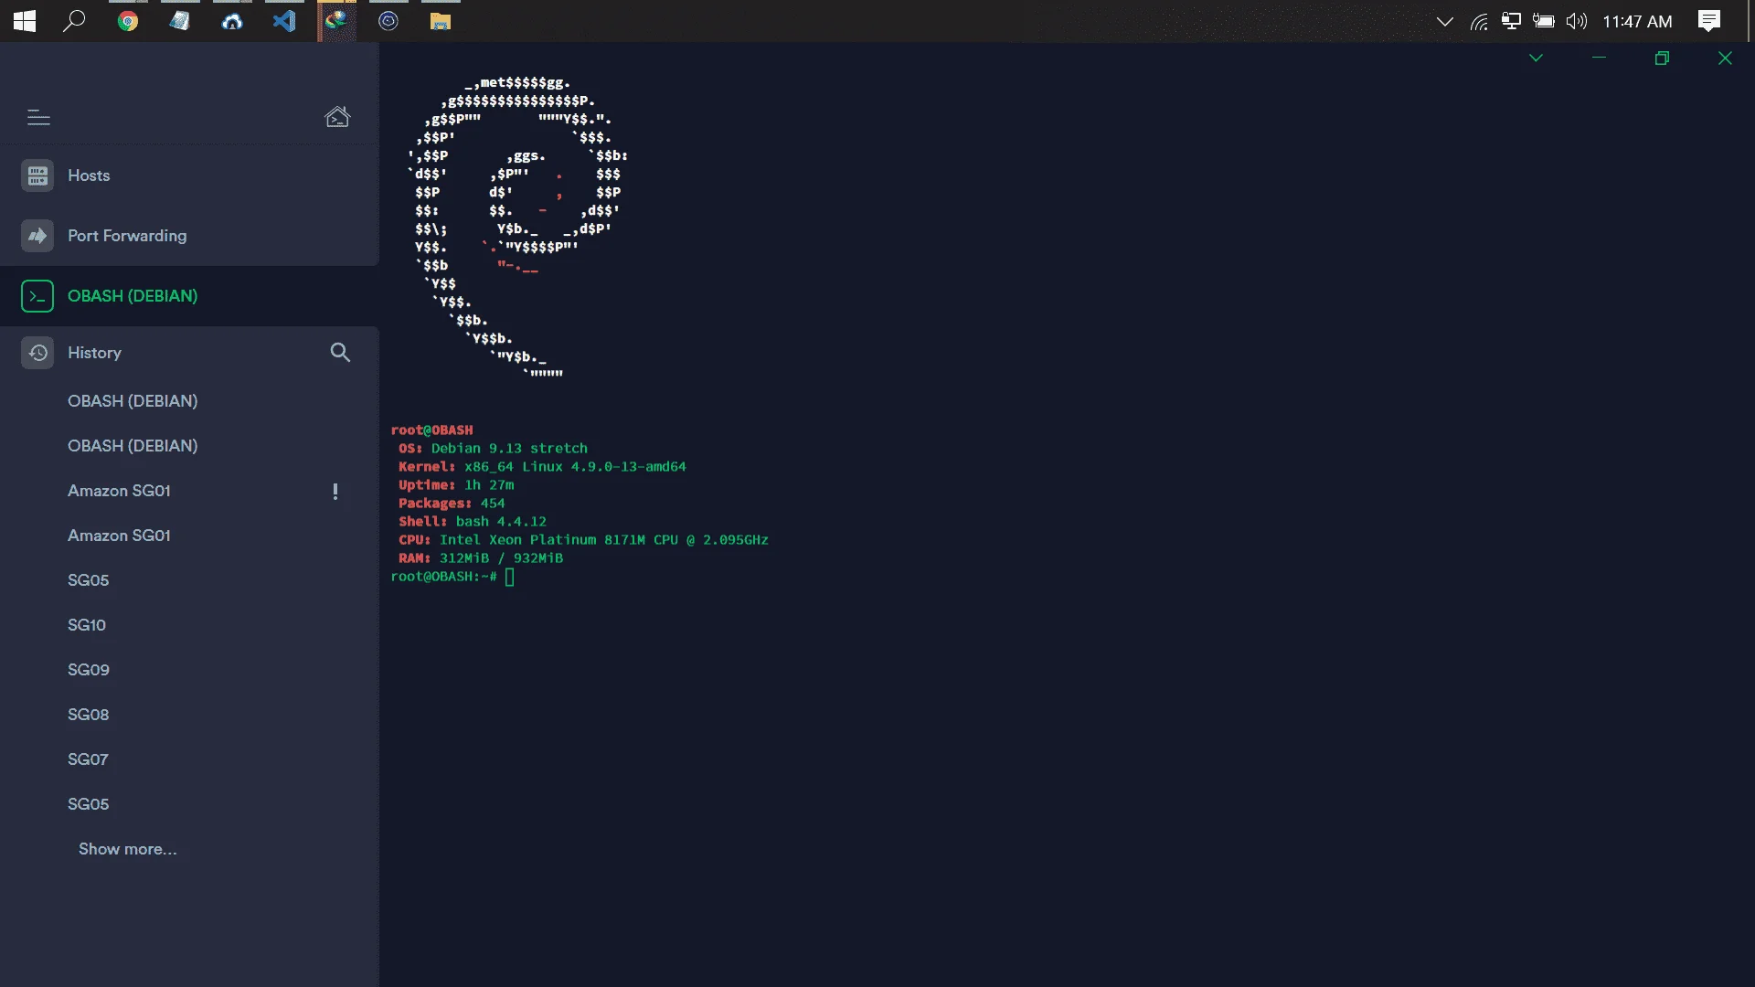Open Windows search from taskbar

pyautogui.click(x=74, y=21)
